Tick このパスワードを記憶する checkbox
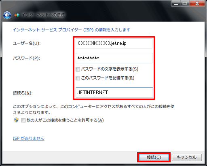Viewport: 207px width, 166px height. 78,78
